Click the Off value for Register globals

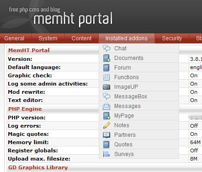[194, 150]
